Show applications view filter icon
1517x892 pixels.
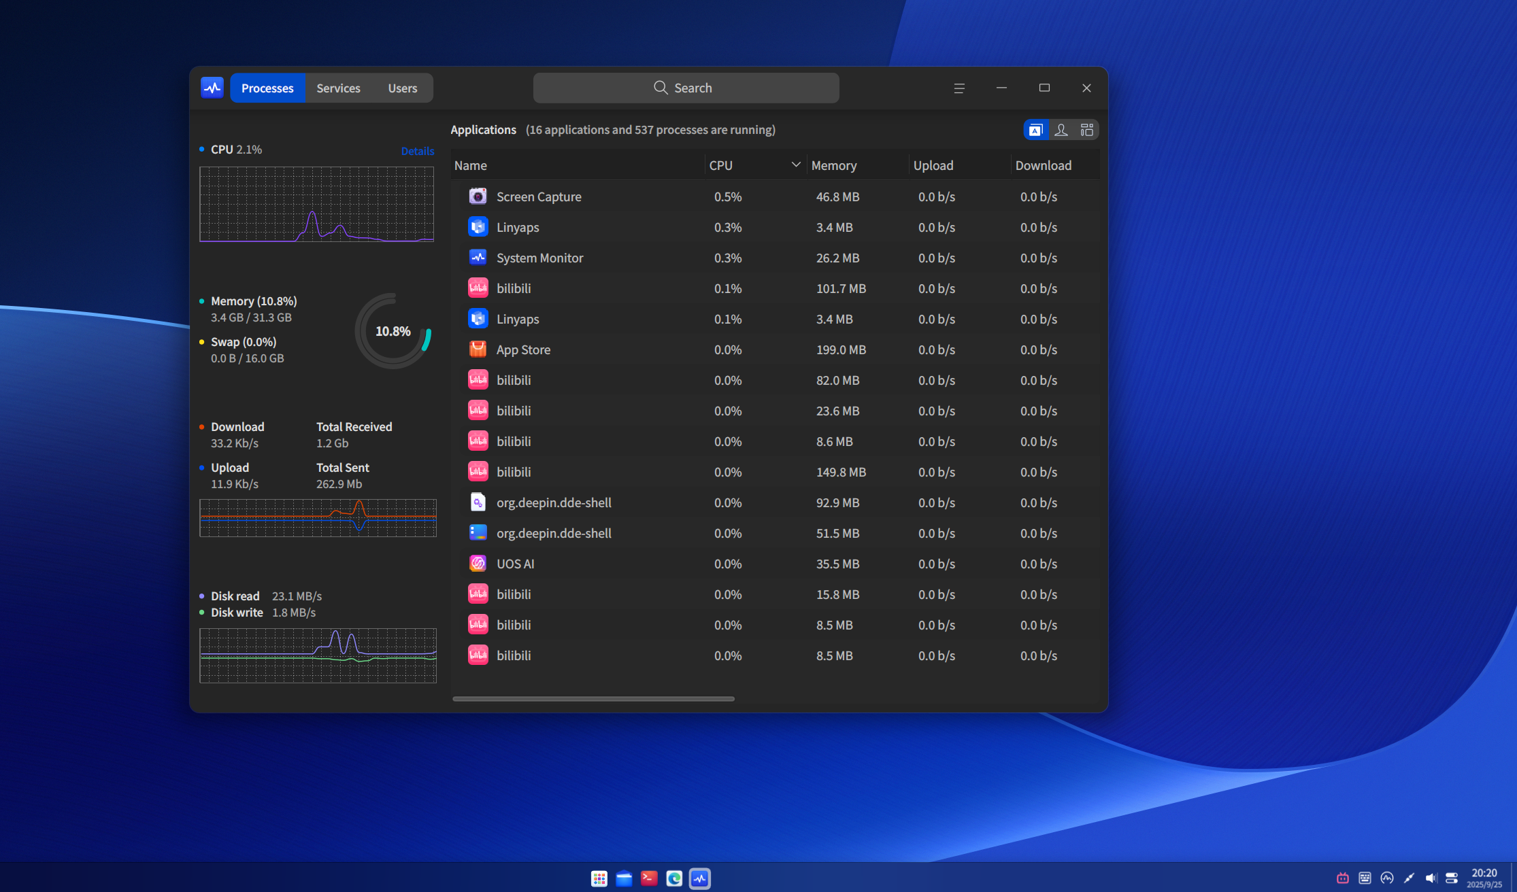click(x=1035, y=130)
